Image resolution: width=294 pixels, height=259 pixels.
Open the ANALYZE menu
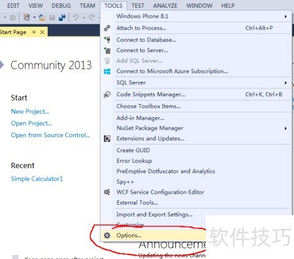click(165, 5)
